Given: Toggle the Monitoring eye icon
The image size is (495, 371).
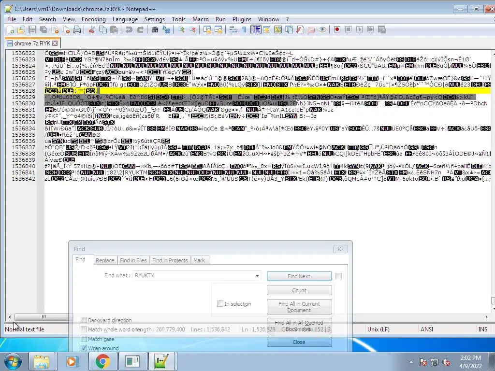Looking at the screenshot, I should coord(322,29).
